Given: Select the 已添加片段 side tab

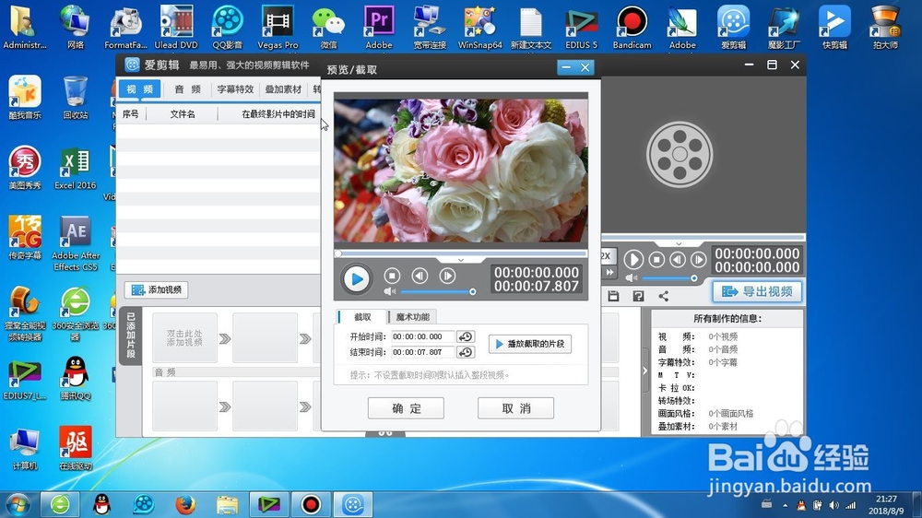Looking at the screenshot, I should click(131, 336).
